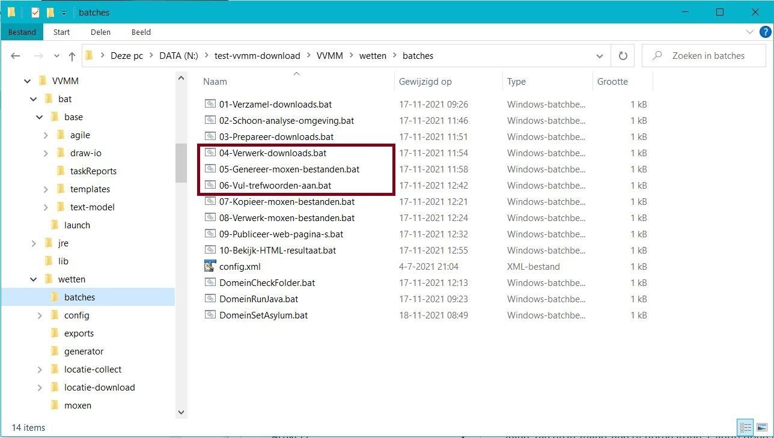Click the 06-Vul-trefwoorden-aan.bat file icon

pyautogui.click(x=210, y=185)
